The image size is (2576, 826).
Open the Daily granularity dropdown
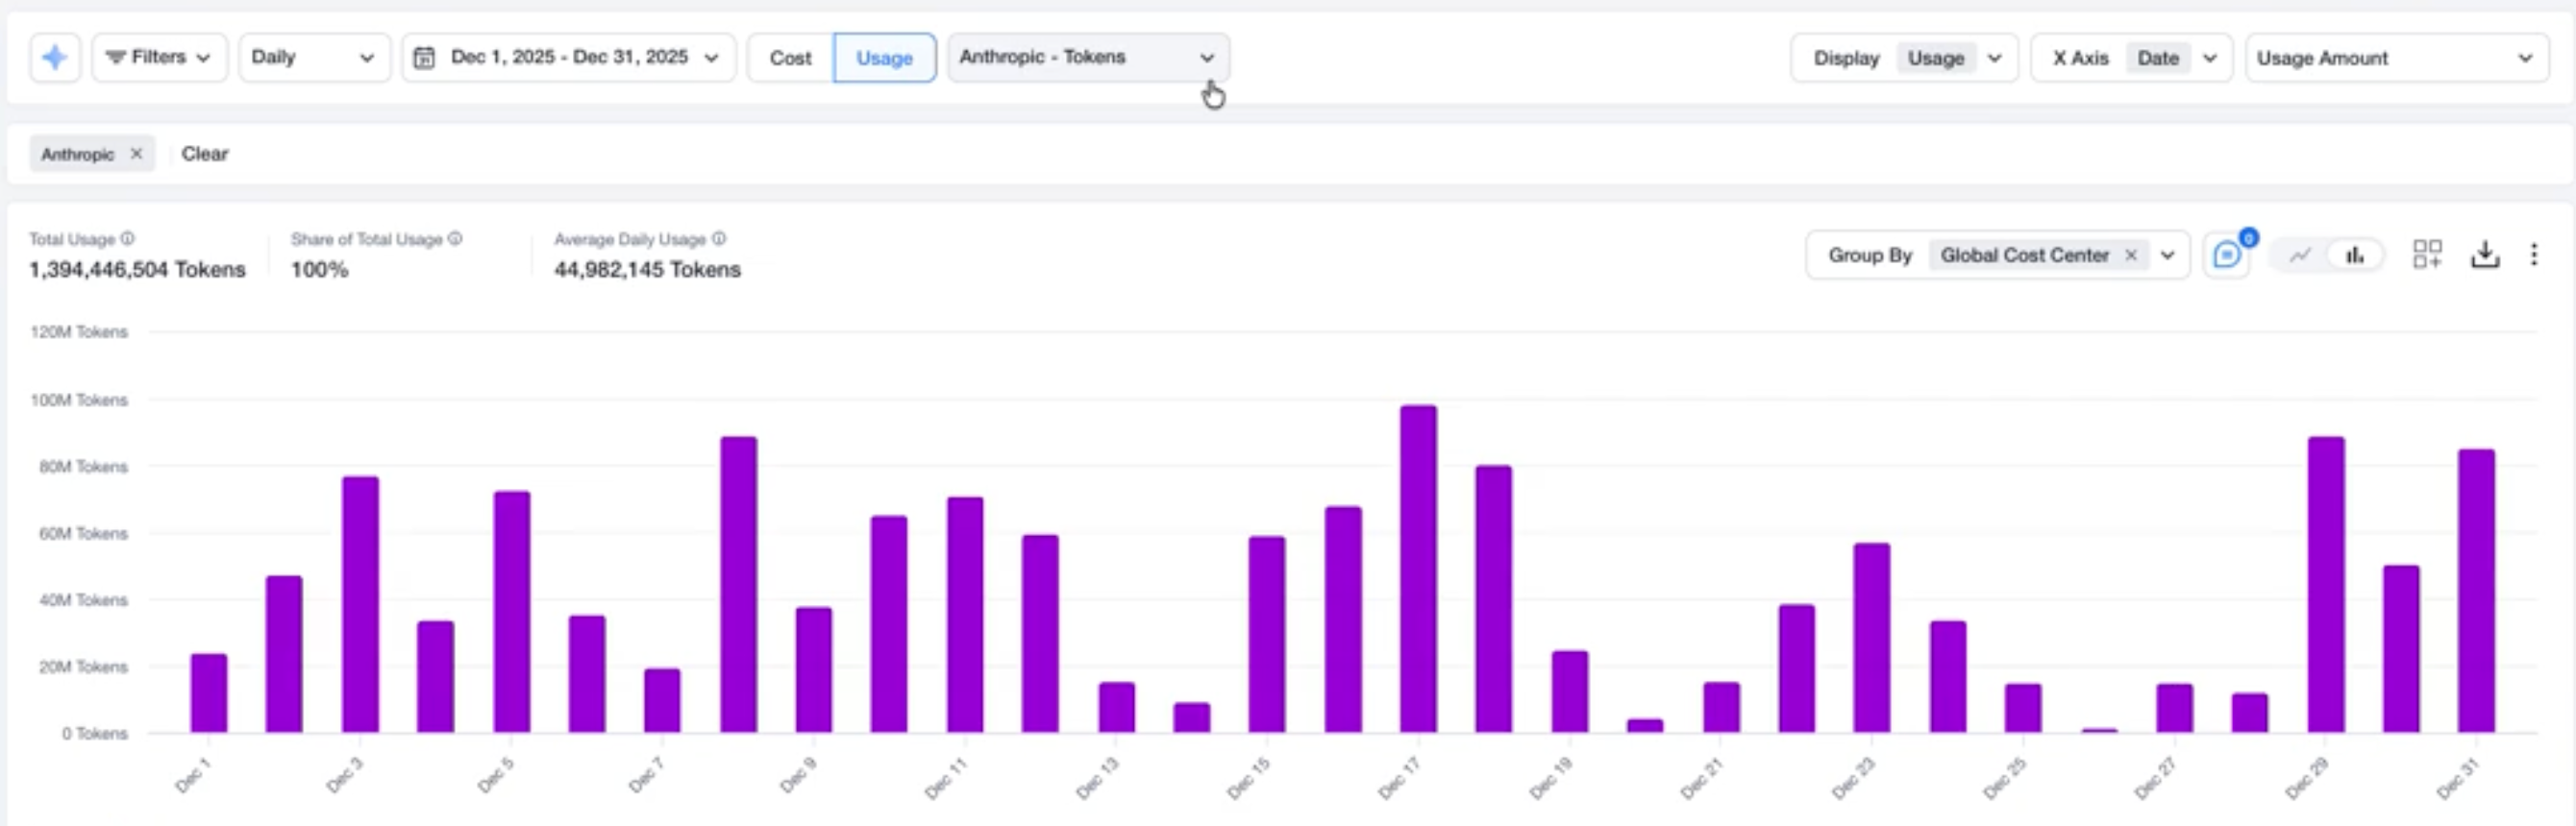coord(313,58)
